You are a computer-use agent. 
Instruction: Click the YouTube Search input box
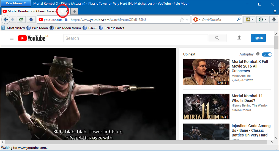pos(136,38)
